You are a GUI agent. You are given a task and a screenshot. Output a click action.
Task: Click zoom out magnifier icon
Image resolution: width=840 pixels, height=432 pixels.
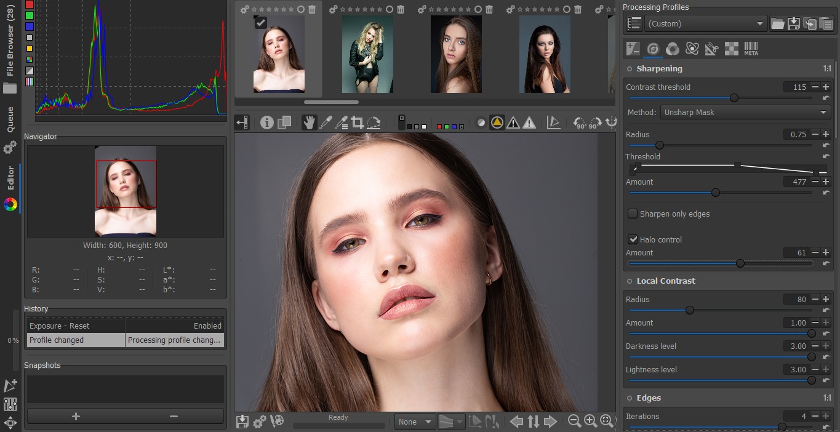(x=574, y=421)
